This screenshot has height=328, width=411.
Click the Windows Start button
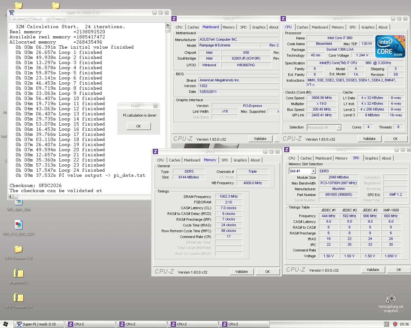pyautogui.click(x=6, y=324)
